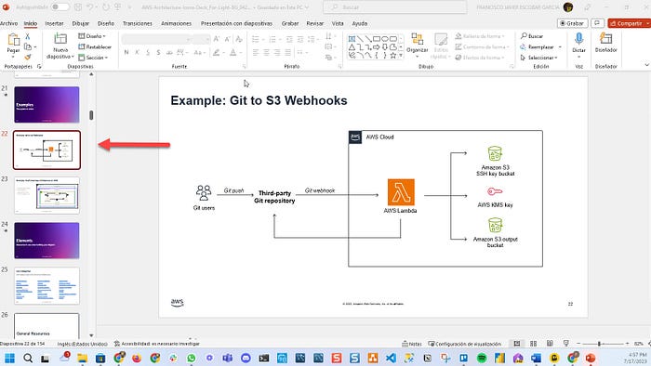
Task: Click the Notas button in status bar
Action: click(411, 344)
